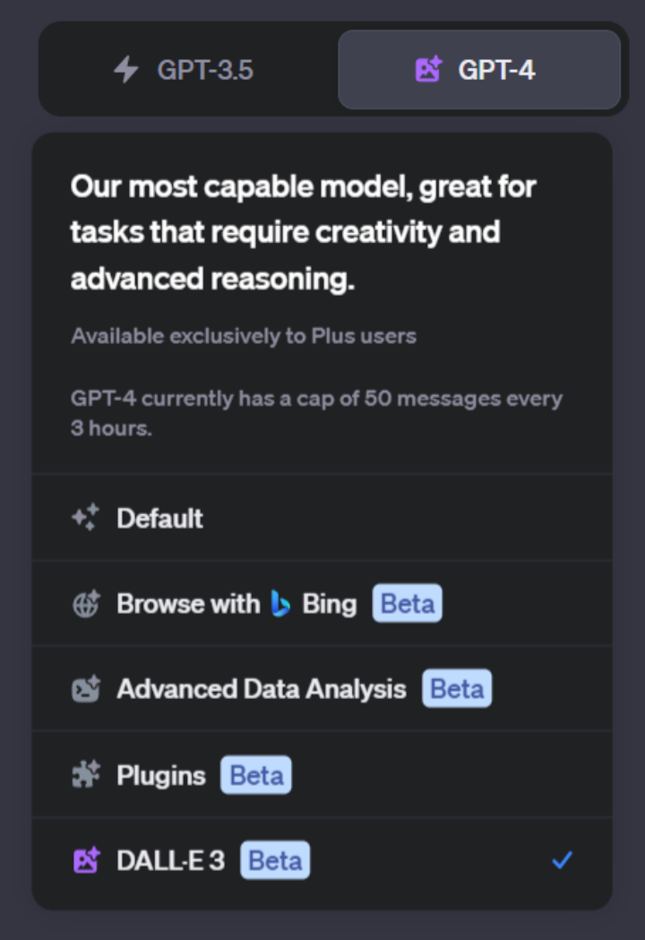Click the puzzle piece Plugins icon

[86, 775]
